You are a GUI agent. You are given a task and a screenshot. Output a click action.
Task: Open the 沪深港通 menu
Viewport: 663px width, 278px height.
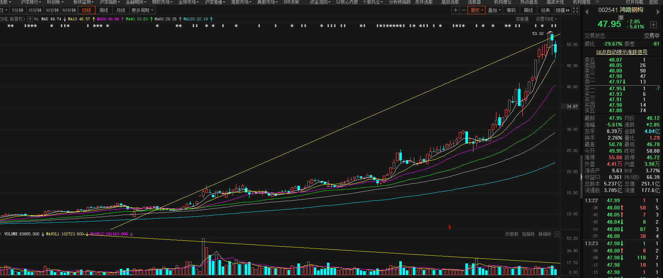pyautogui.click(x=215, y=2)
